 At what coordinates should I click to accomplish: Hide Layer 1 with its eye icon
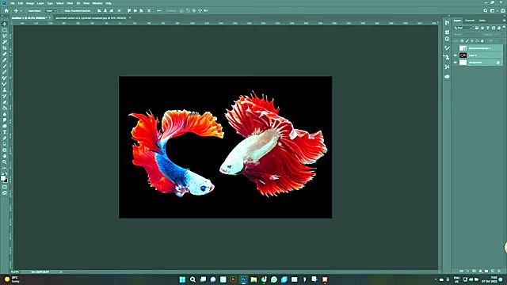(456, 55)
